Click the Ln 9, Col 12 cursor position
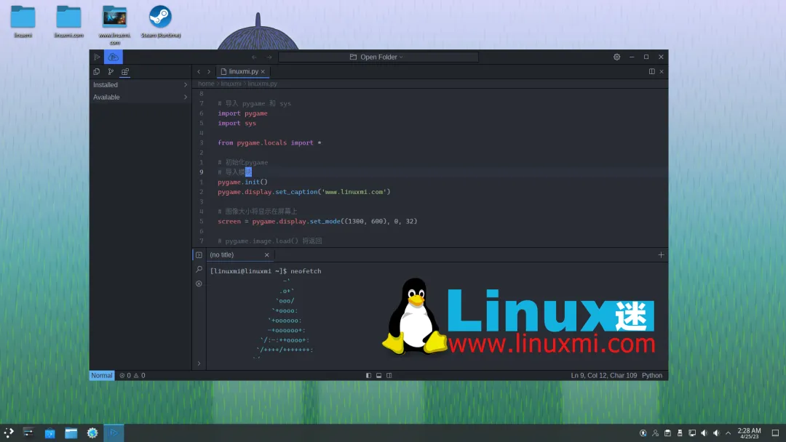Viewport: 786px width, 442px height. click(603, 375)
